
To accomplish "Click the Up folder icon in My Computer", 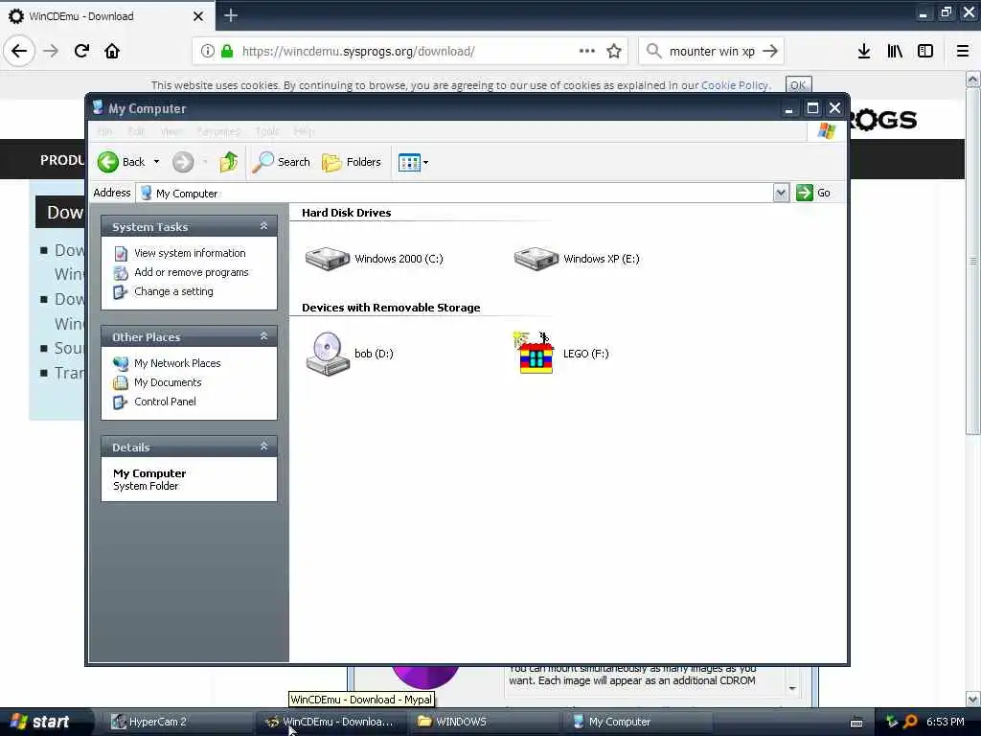I will [x=228, y=162].
